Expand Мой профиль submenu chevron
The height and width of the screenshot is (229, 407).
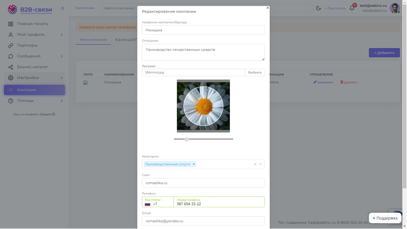(61, 35)
